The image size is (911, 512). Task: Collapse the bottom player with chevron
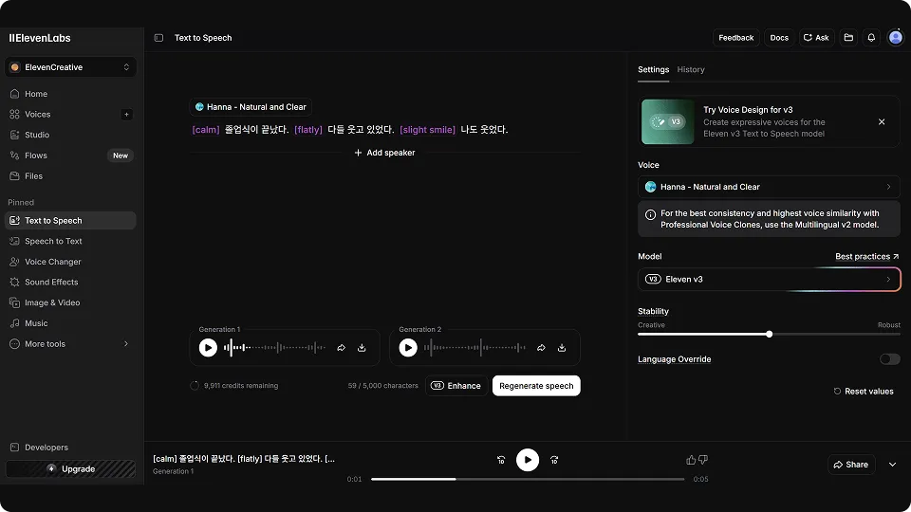pyautogui.click(x=892, y=465)
